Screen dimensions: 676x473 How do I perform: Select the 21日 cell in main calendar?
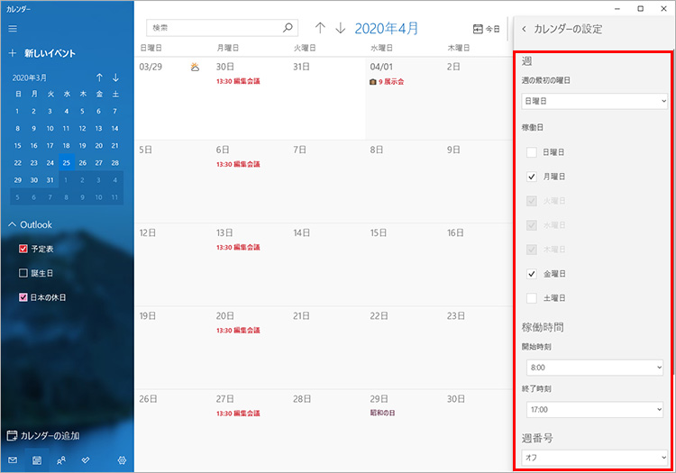tap(327, 348)
